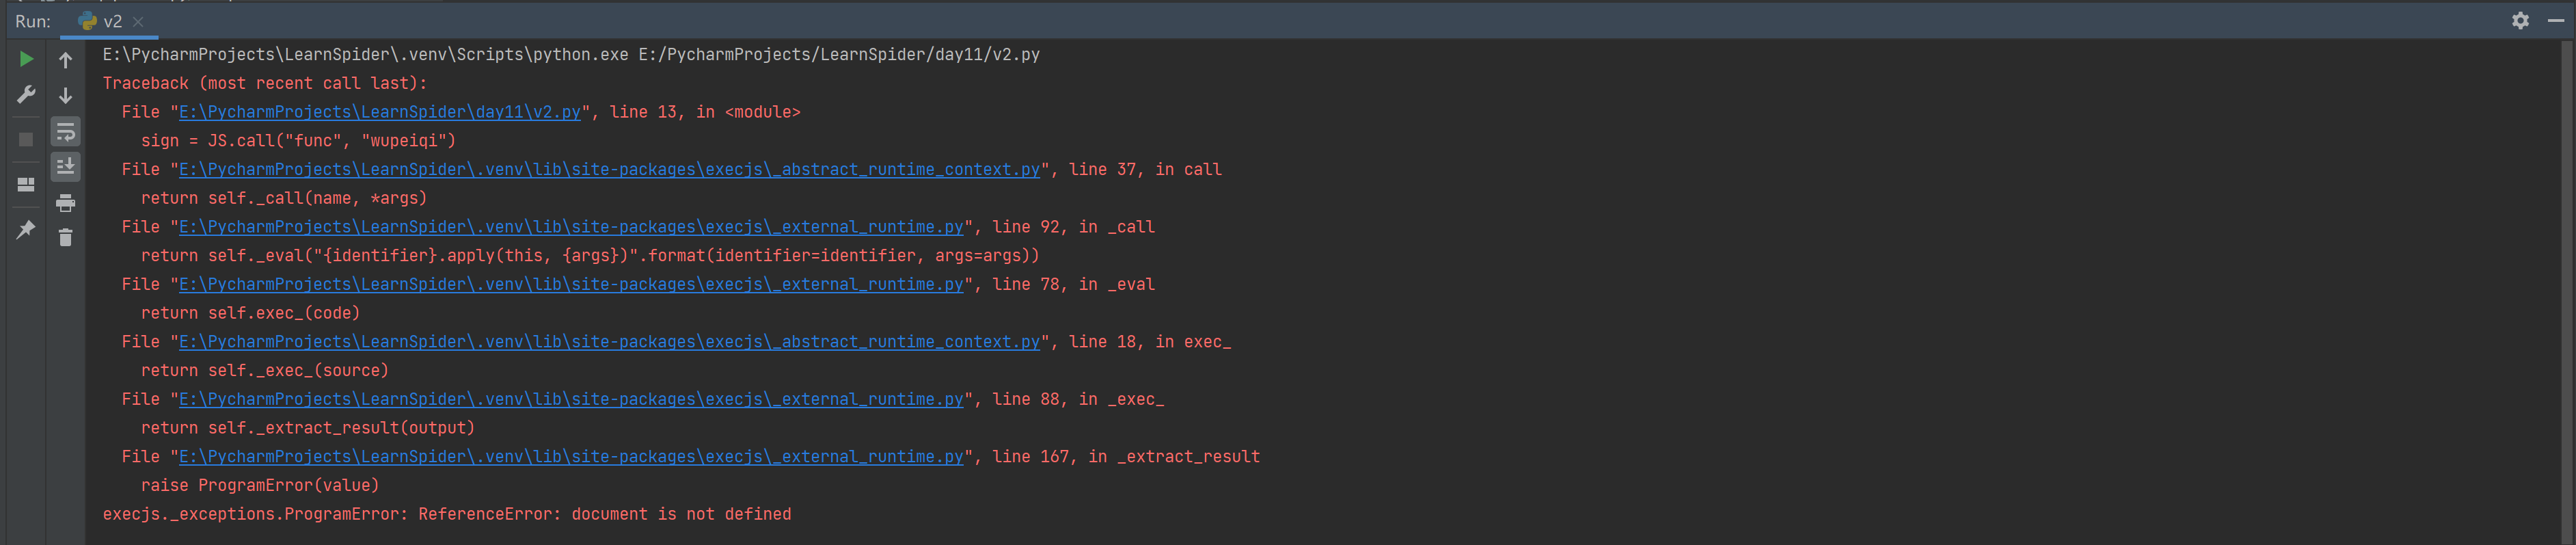Click the ReferenceError document is not defined line
The width and height of the screenshot is (2576, 545).
[447, 514]
